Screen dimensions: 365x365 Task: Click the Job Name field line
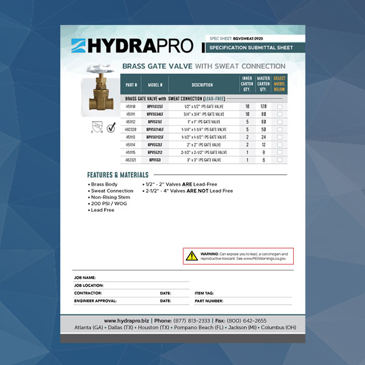(131, 278)
